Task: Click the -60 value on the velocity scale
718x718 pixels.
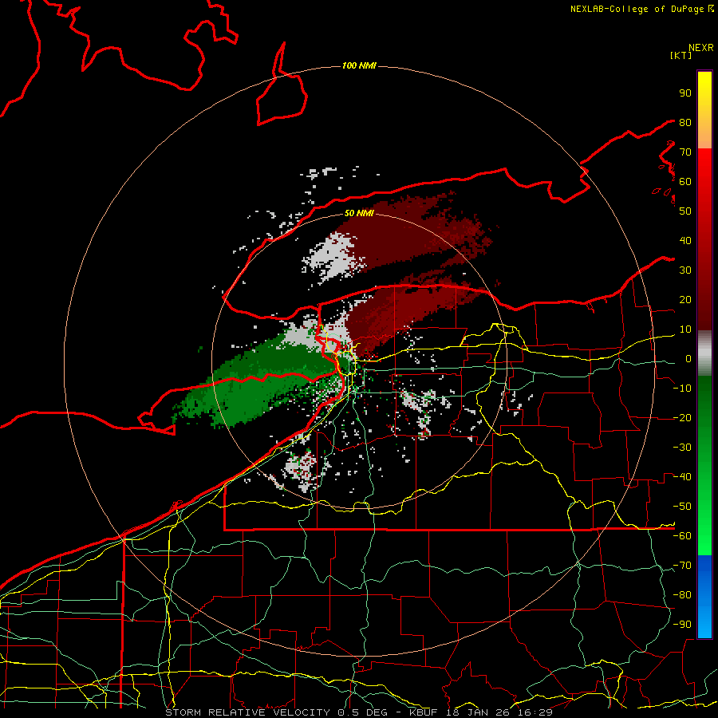Action: (682, 536)
